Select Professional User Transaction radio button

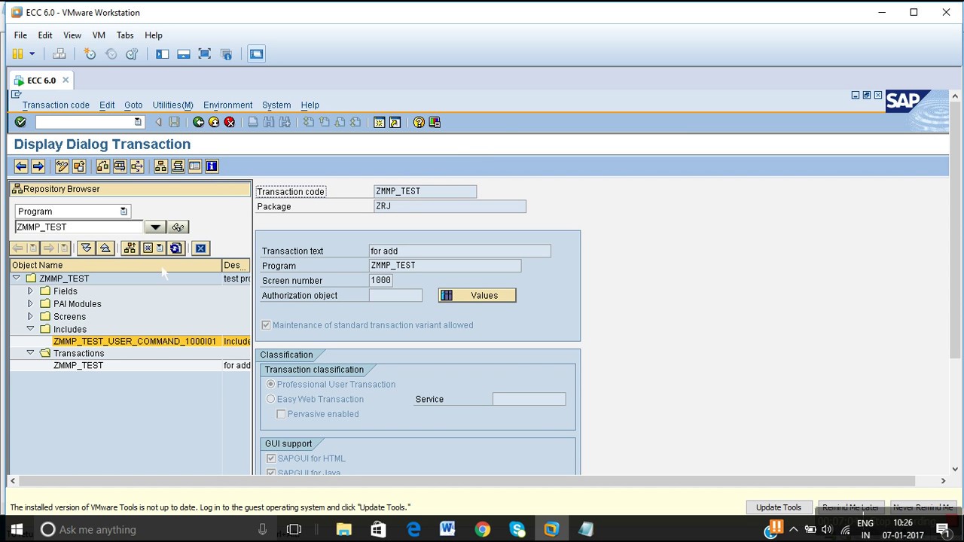tap(270, 385)
